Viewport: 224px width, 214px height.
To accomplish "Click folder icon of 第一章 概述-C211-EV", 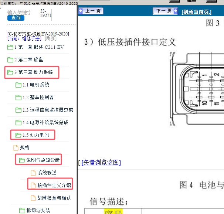I will point(10,47).
